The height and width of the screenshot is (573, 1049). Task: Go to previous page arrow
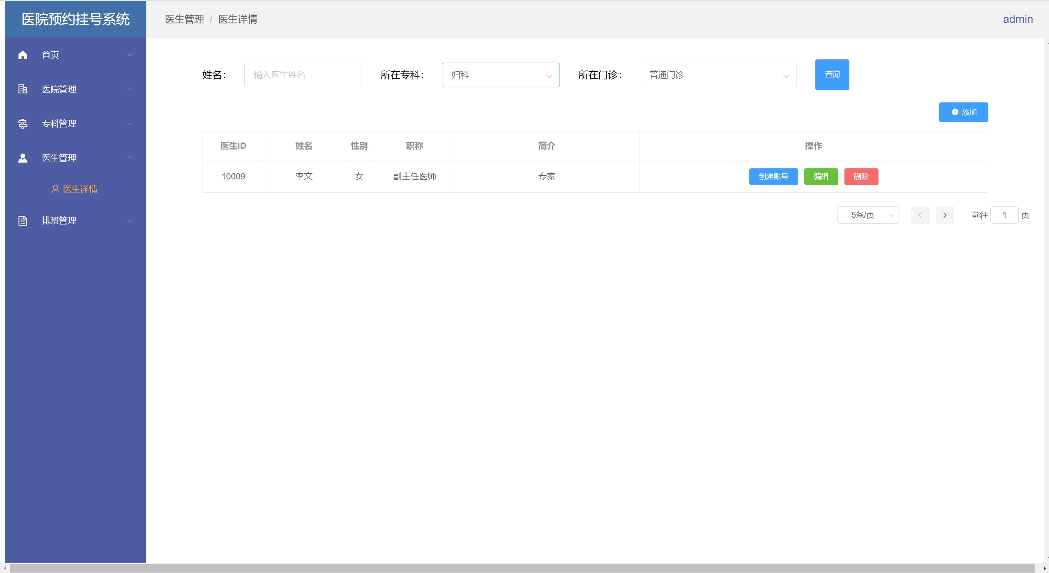tap(920, 215)
